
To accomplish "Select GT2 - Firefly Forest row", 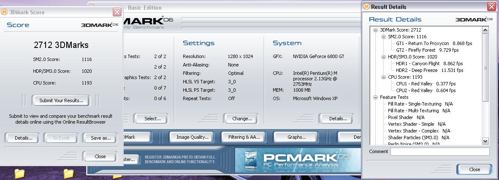I will (x=427, y=50).
